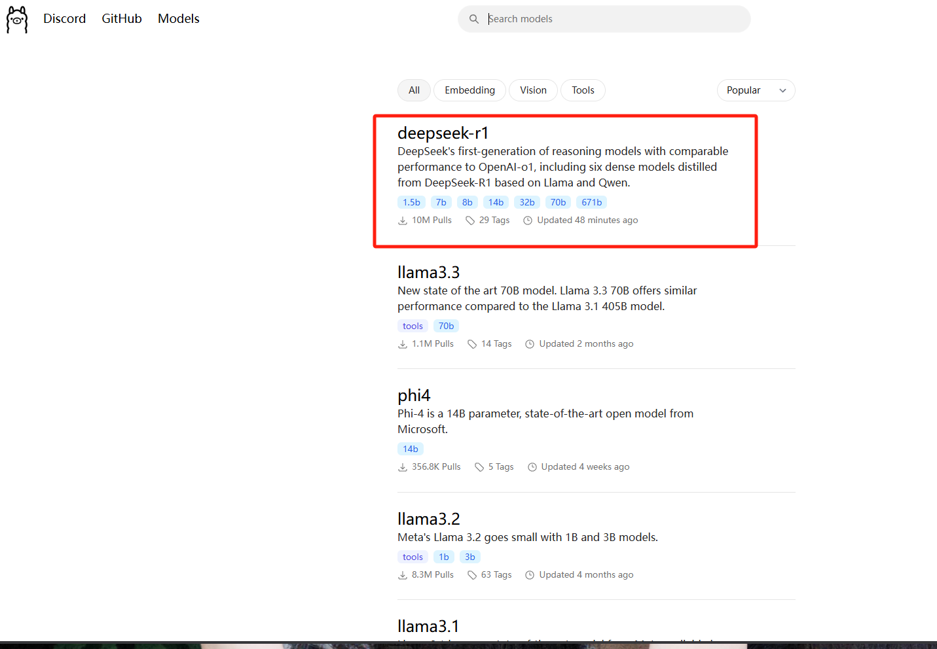Viewport: 937px width, 649px height.
Task: Click the '8.3M Pulls' text
Action: coord(433,575)
